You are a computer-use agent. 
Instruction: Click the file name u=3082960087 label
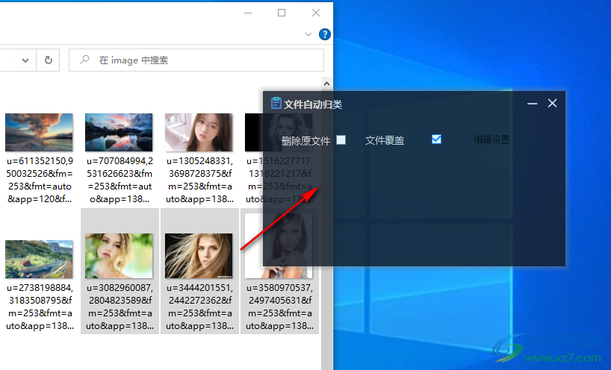120,307
